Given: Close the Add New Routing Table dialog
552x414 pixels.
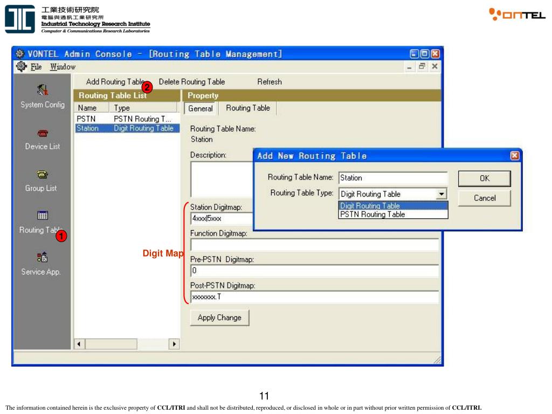Looking at the screenshot, I should click(514, 156).
